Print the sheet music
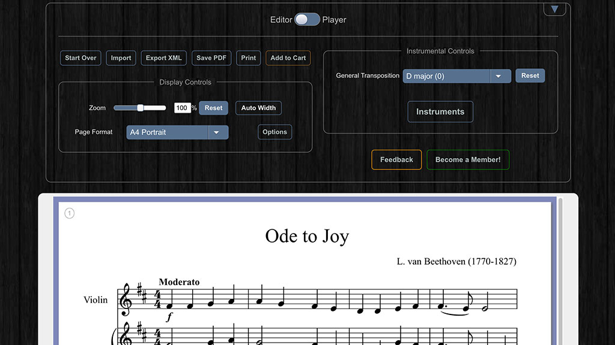 click(x=248, y=58)
